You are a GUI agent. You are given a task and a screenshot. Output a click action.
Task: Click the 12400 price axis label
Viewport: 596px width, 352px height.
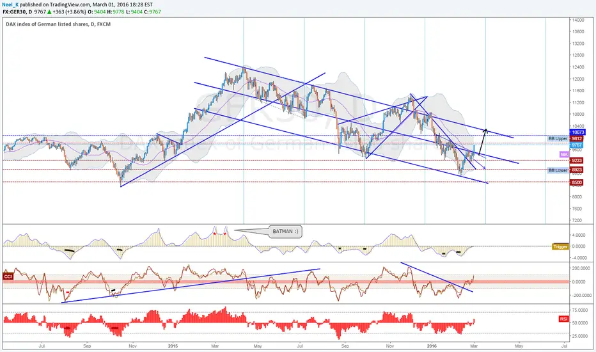pyautogui.click(x=578, y=67)
